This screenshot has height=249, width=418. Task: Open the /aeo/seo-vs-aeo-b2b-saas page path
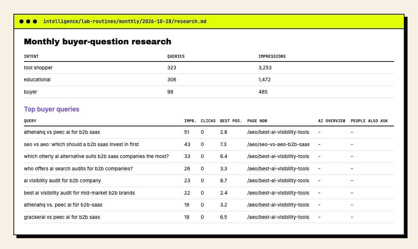278,144
